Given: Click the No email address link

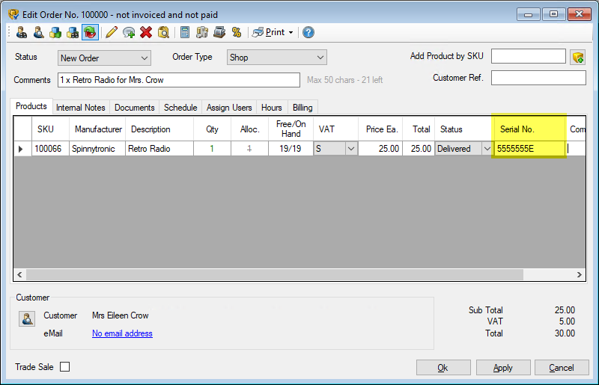Looking at the screenshot, I should 122,333.
